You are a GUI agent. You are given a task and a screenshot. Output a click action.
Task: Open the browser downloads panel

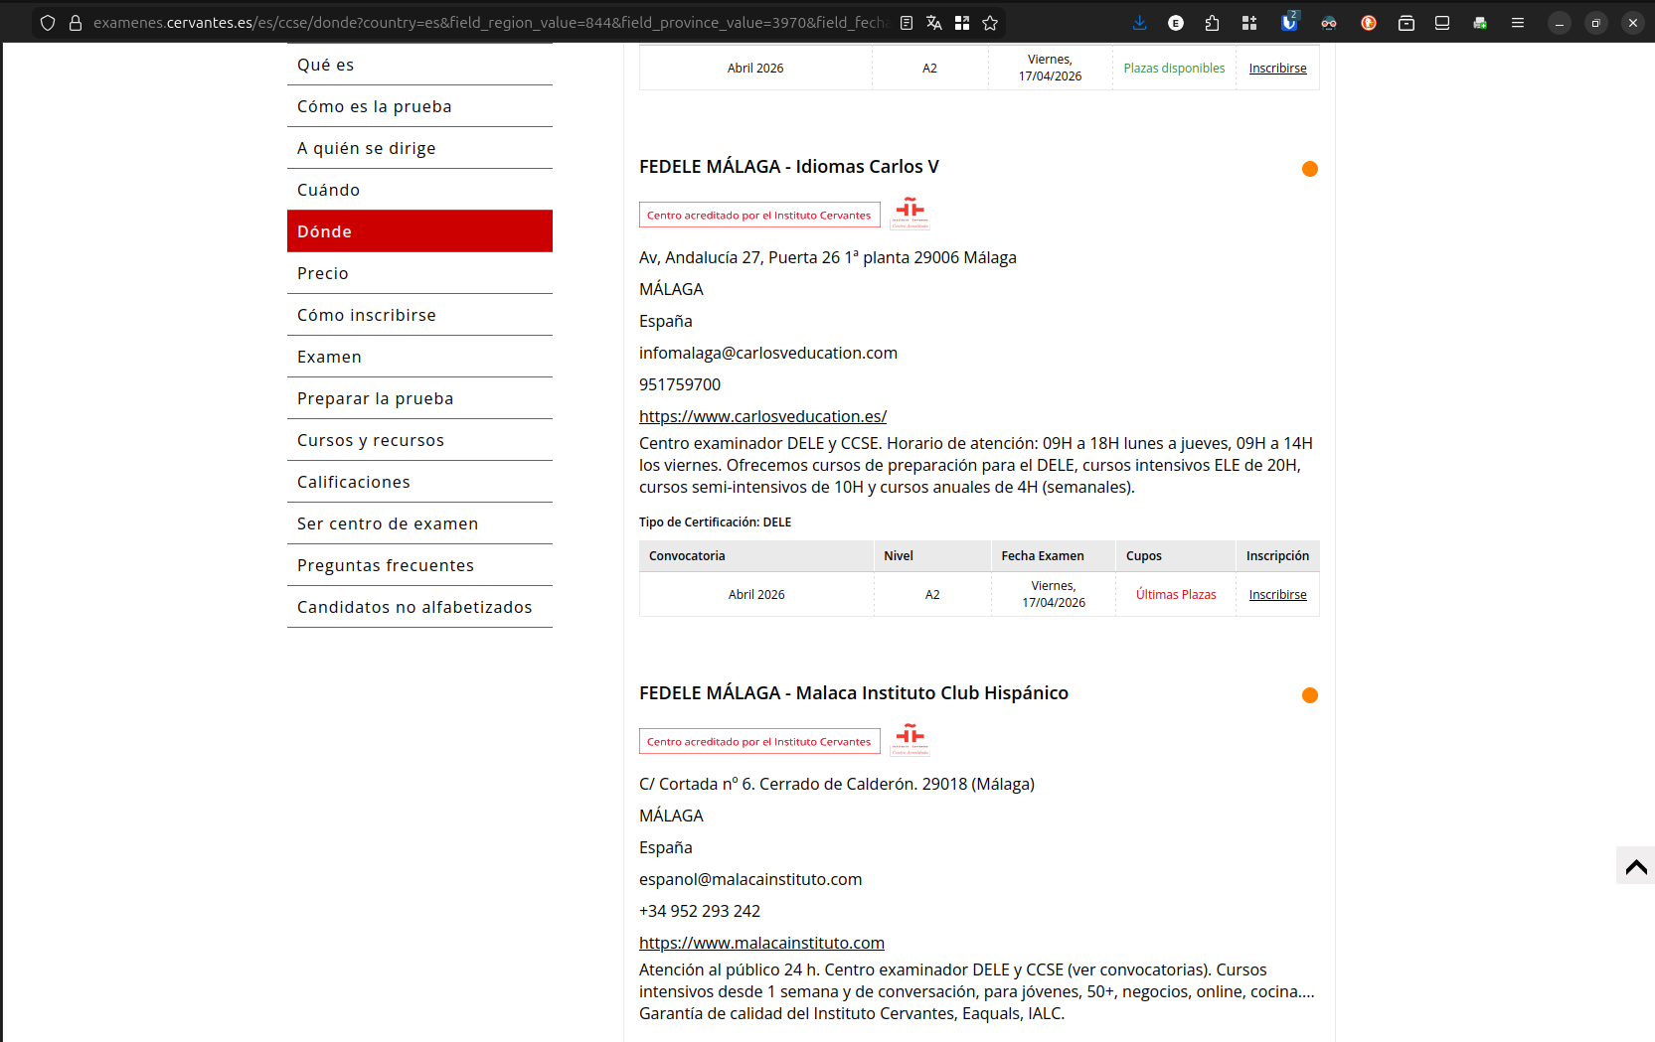[x=1139, y=23]
